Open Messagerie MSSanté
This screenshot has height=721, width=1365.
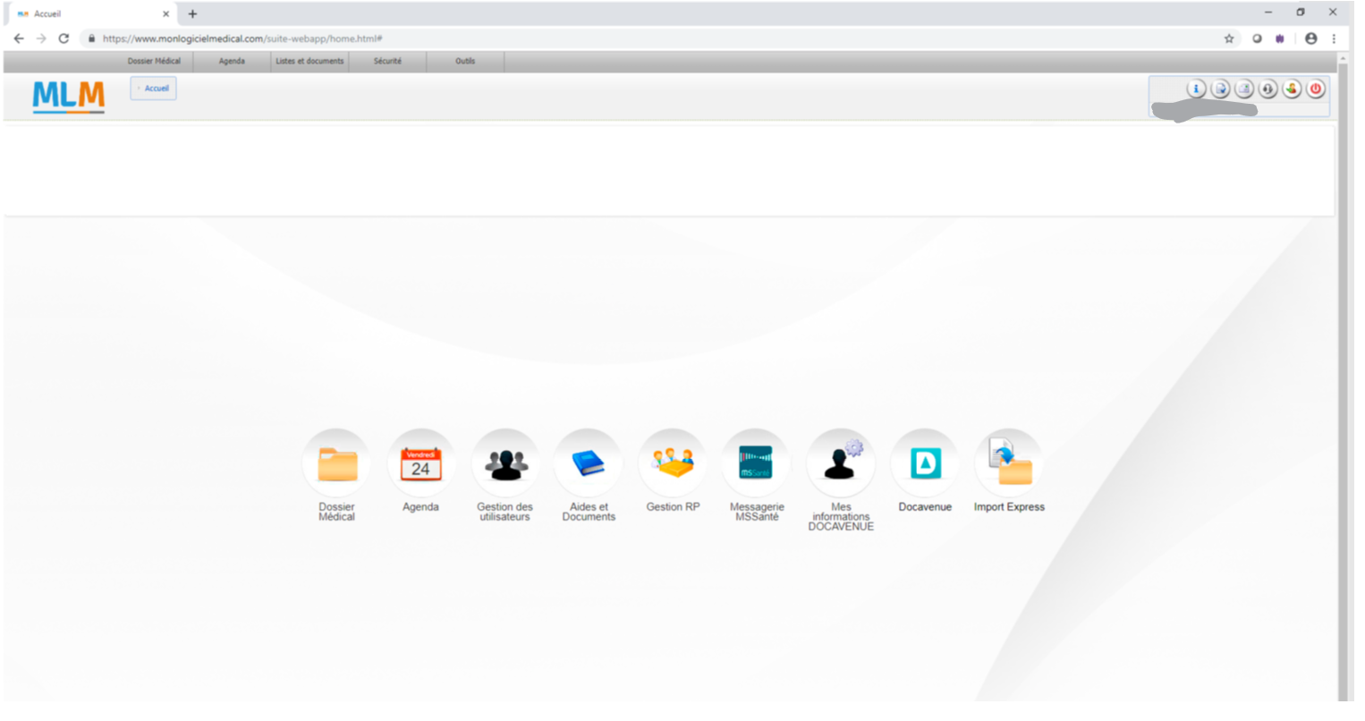(756, 463)
